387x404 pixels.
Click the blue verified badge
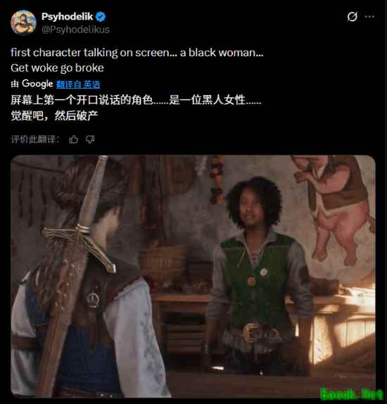pos(101,17)
